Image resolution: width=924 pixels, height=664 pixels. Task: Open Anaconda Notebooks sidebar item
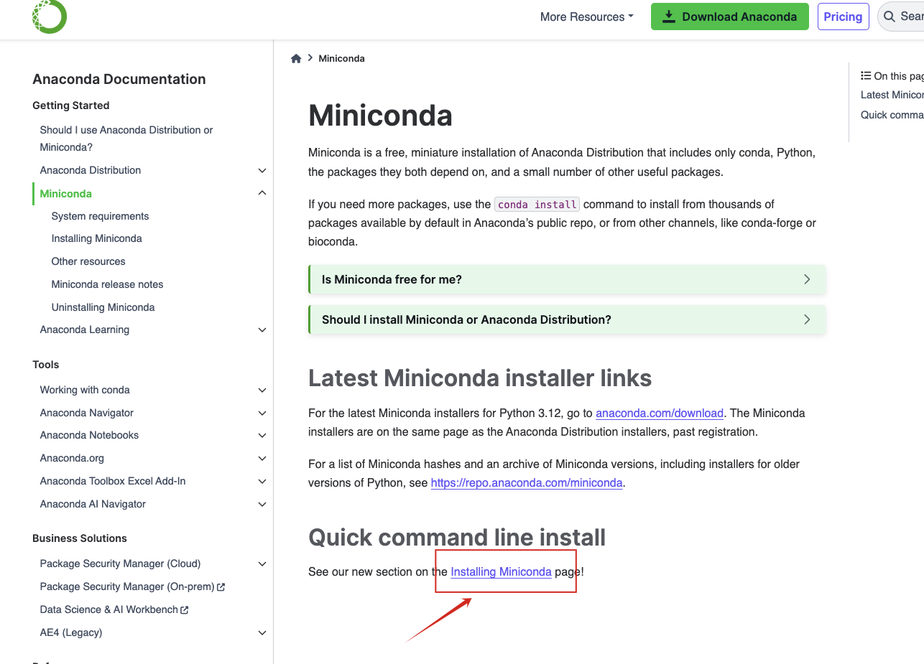pyautogui.click(x=89, y=435)
